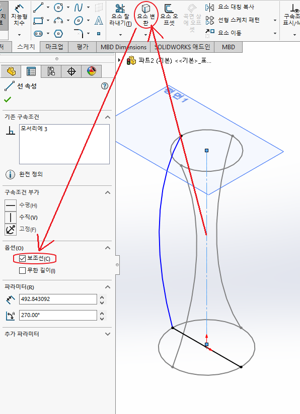Add the Vertical (수직) relation
The image size is (300, 414).
(11, 218)
